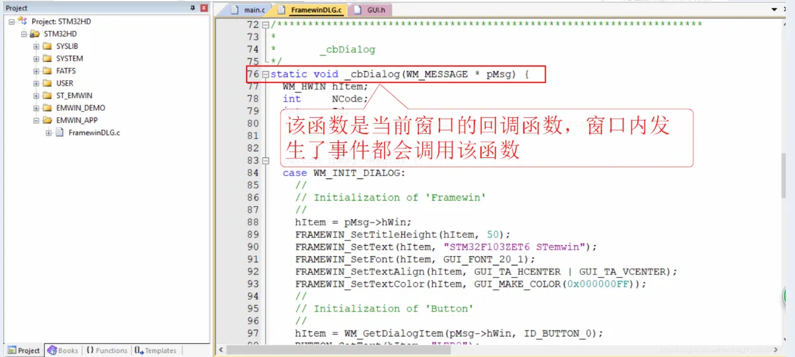795x357 pixels.
Task: Expand the USER group
Action: [x=36, y=83]
